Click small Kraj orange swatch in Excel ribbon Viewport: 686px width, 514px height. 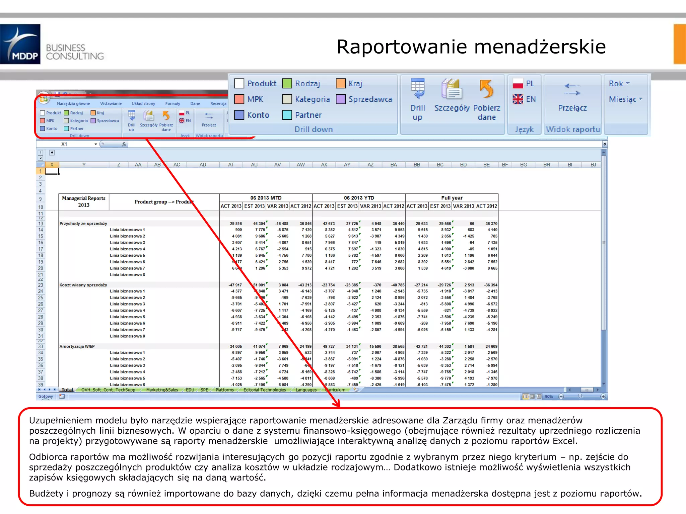(93, 113)
